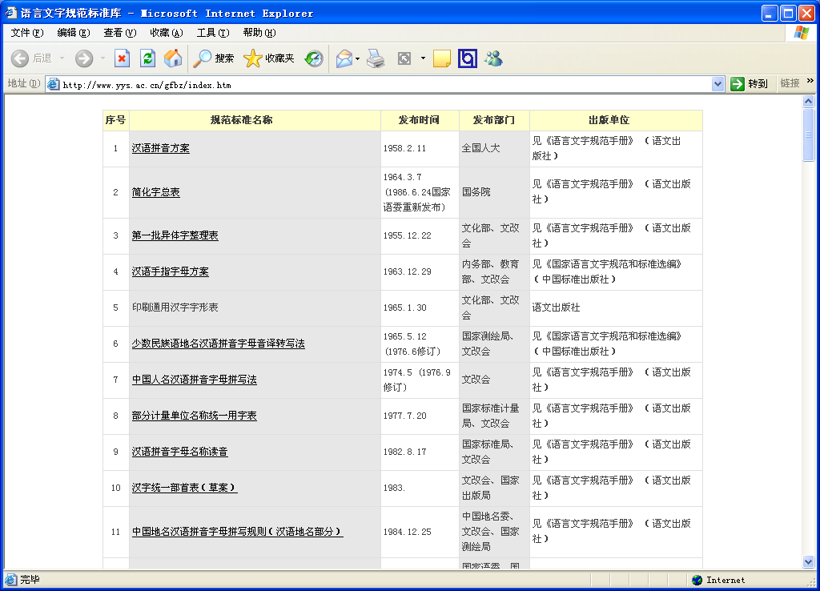Click the Print icon
The width and height of the screenshot is (820, 591).
[x=376, y=58]
